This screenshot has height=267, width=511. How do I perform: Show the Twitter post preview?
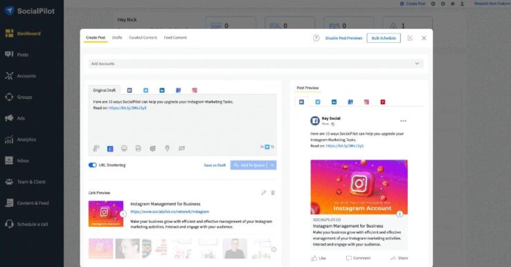click(x=318, y=102)
